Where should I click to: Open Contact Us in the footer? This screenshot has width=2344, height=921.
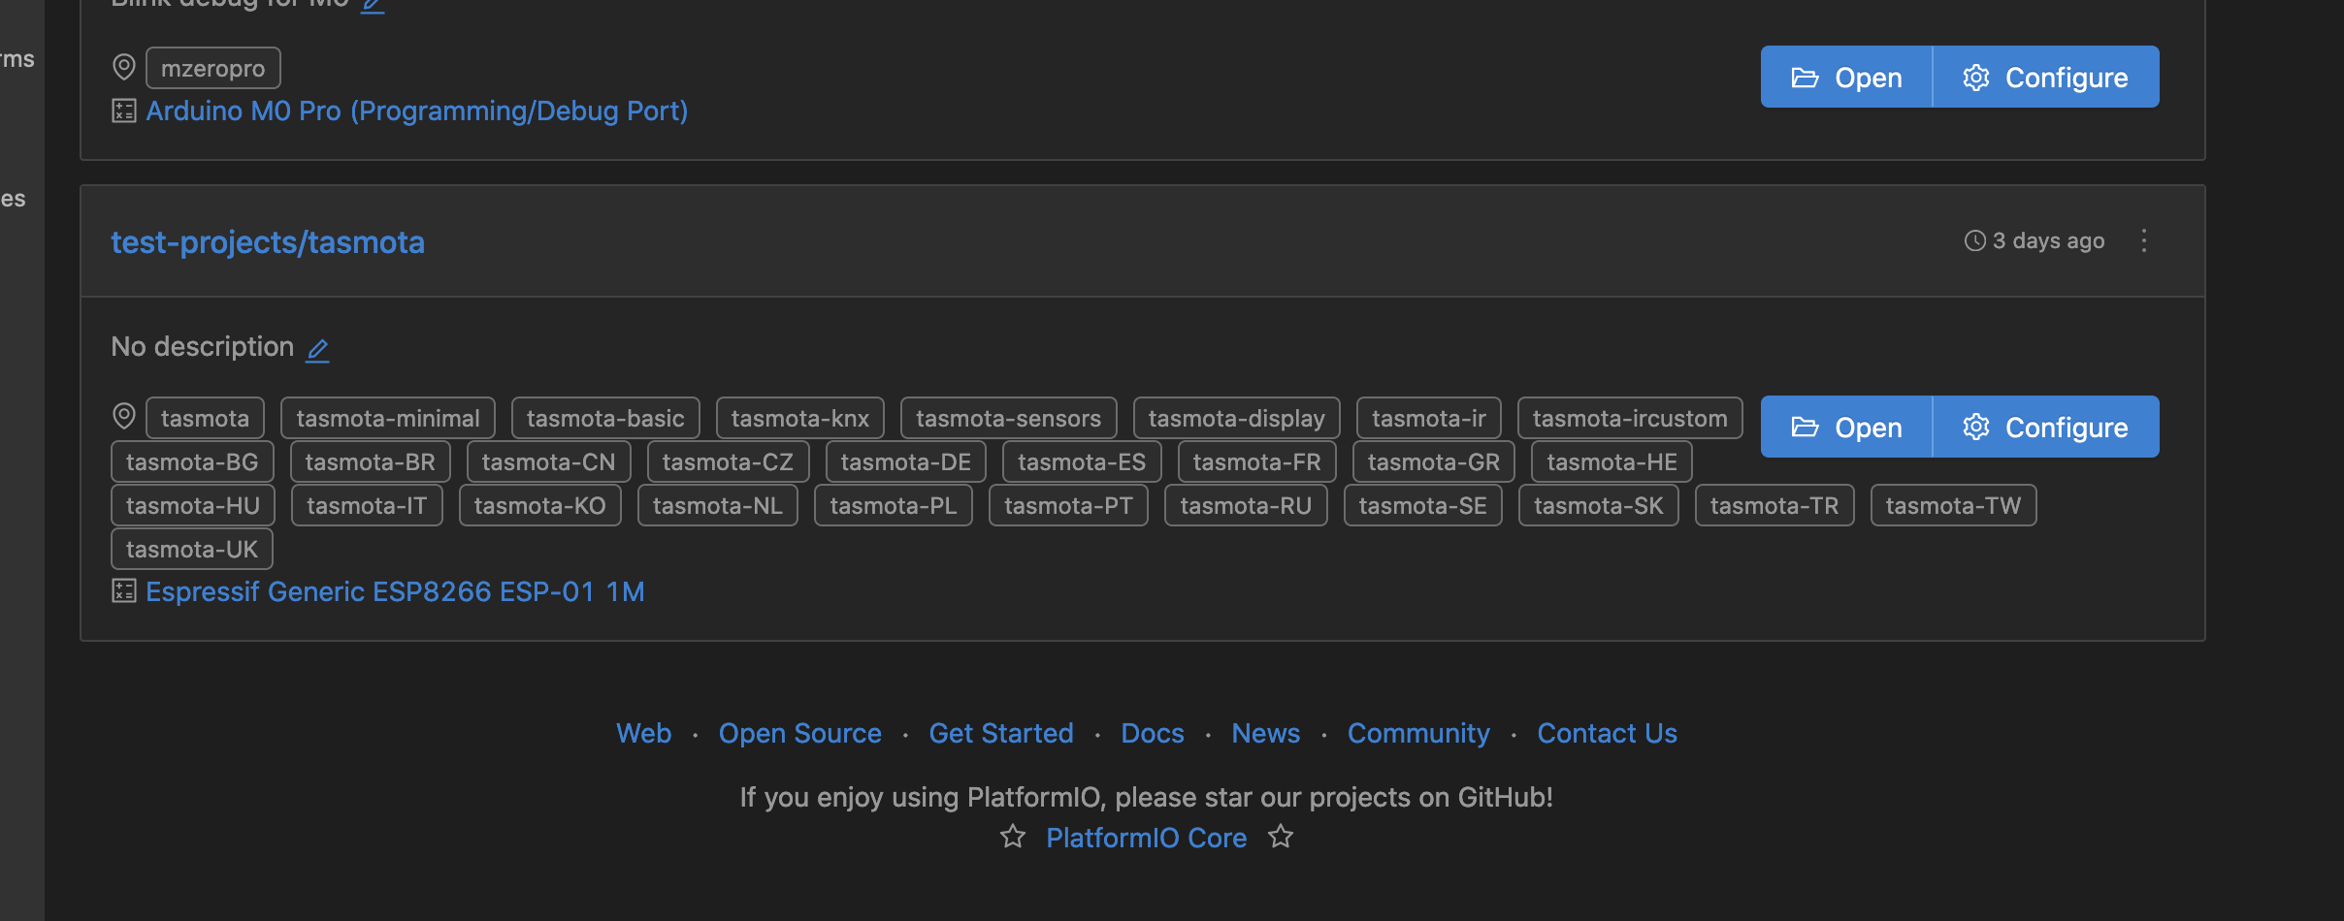click(x=1606, y=733)
